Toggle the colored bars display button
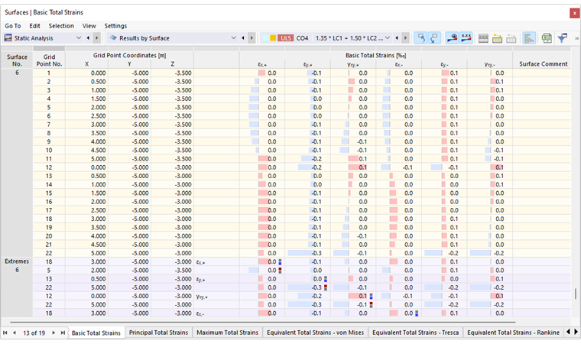 [529, 37]
